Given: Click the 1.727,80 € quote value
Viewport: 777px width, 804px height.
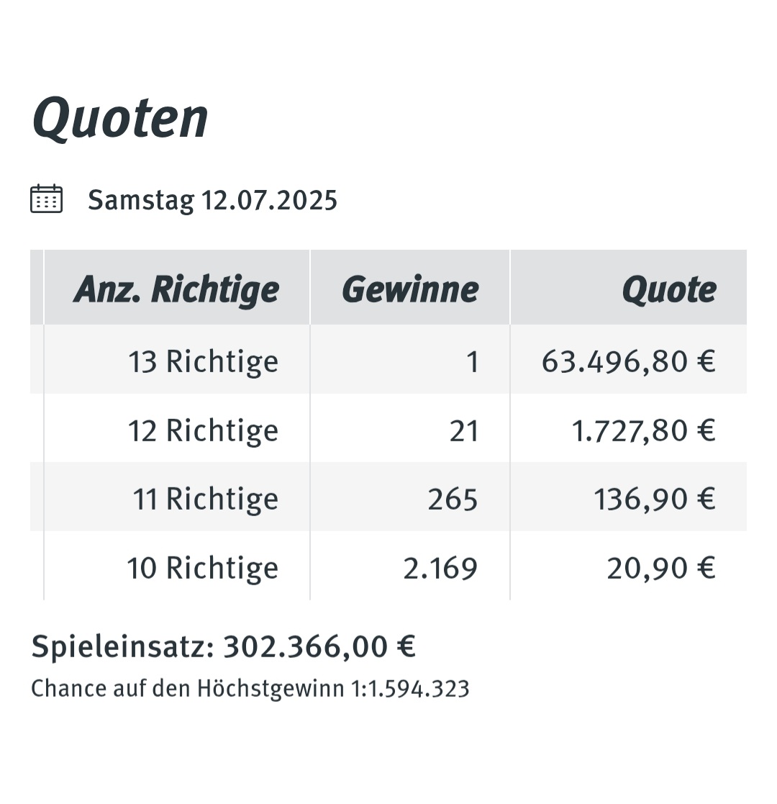Looking at the screenshot, I should pos(644,430).
